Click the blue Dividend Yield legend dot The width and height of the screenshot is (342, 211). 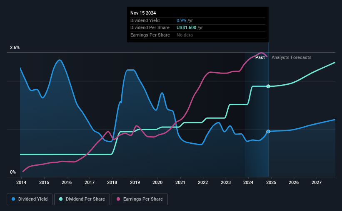[13, 199]
